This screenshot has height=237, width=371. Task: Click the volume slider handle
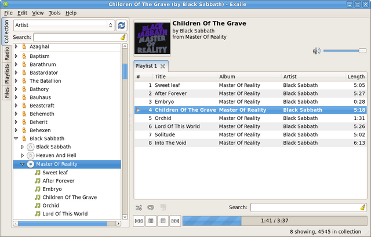pos(362,51)
